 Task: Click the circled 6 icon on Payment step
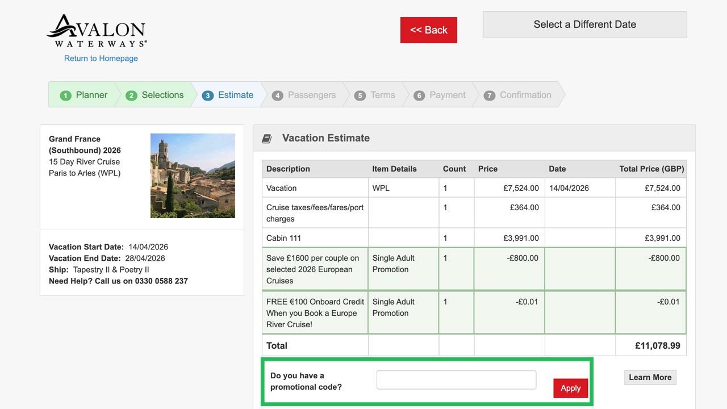419,95
